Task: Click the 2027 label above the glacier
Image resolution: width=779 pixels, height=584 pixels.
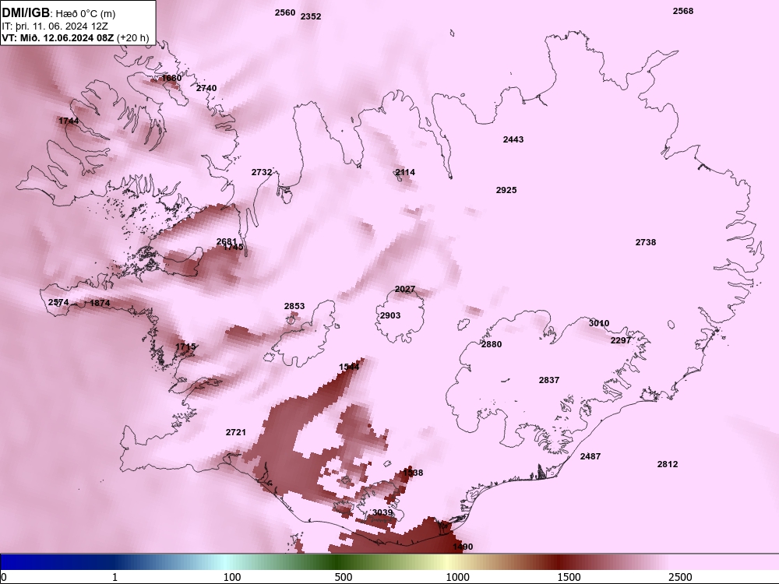Action: [405, 290]
